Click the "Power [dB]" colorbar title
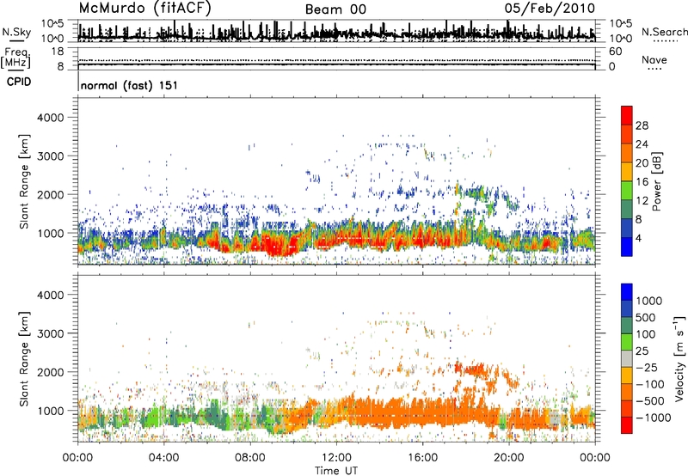Screen dimensions: 688x476 pos(656,181)
